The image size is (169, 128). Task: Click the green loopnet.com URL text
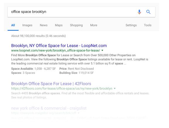pos(56,51)
